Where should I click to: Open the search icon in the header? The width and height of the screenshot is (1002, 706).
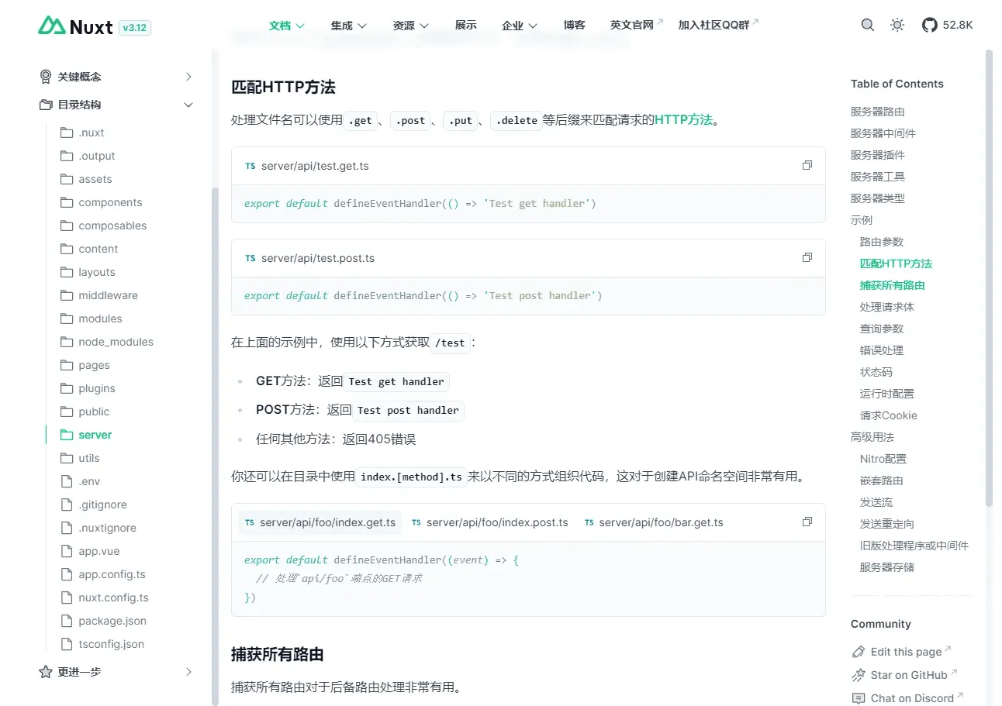pyautogui.click(x=868, y=25)
